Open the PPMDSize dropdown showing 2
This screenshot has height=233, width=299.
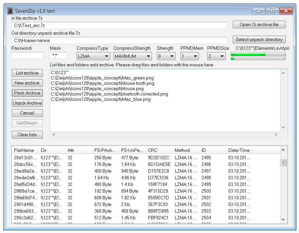click(216, 56)
